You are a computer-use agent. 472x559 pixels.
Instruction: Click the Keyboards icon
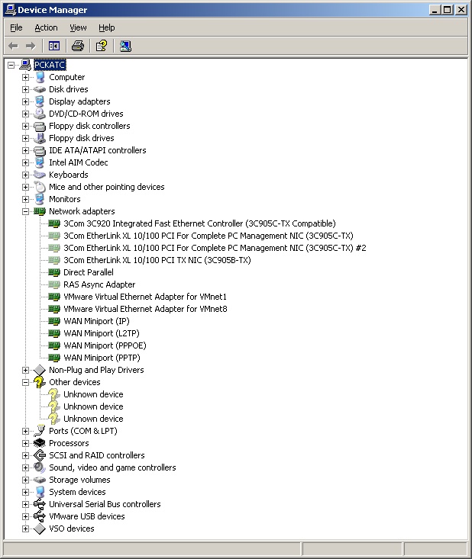[40, 175]
